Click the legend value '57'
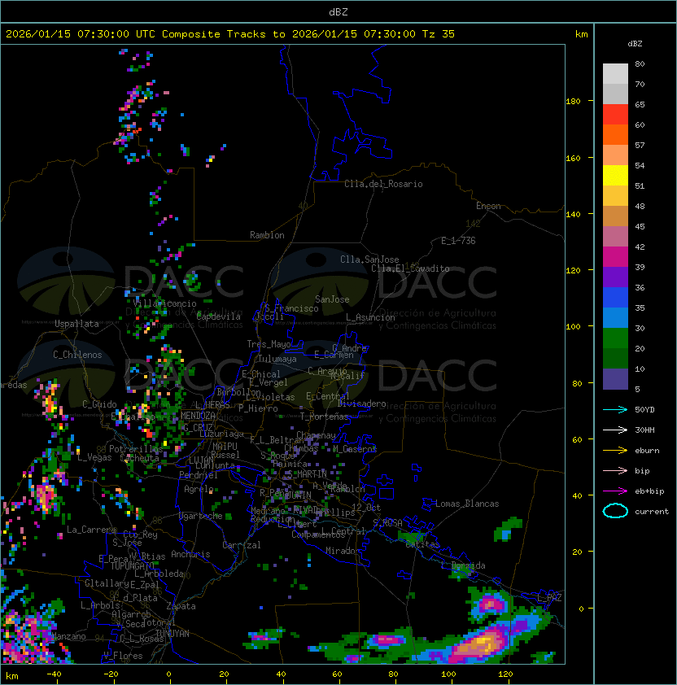The height and width of the screenshot is (685, 677). 640,145
